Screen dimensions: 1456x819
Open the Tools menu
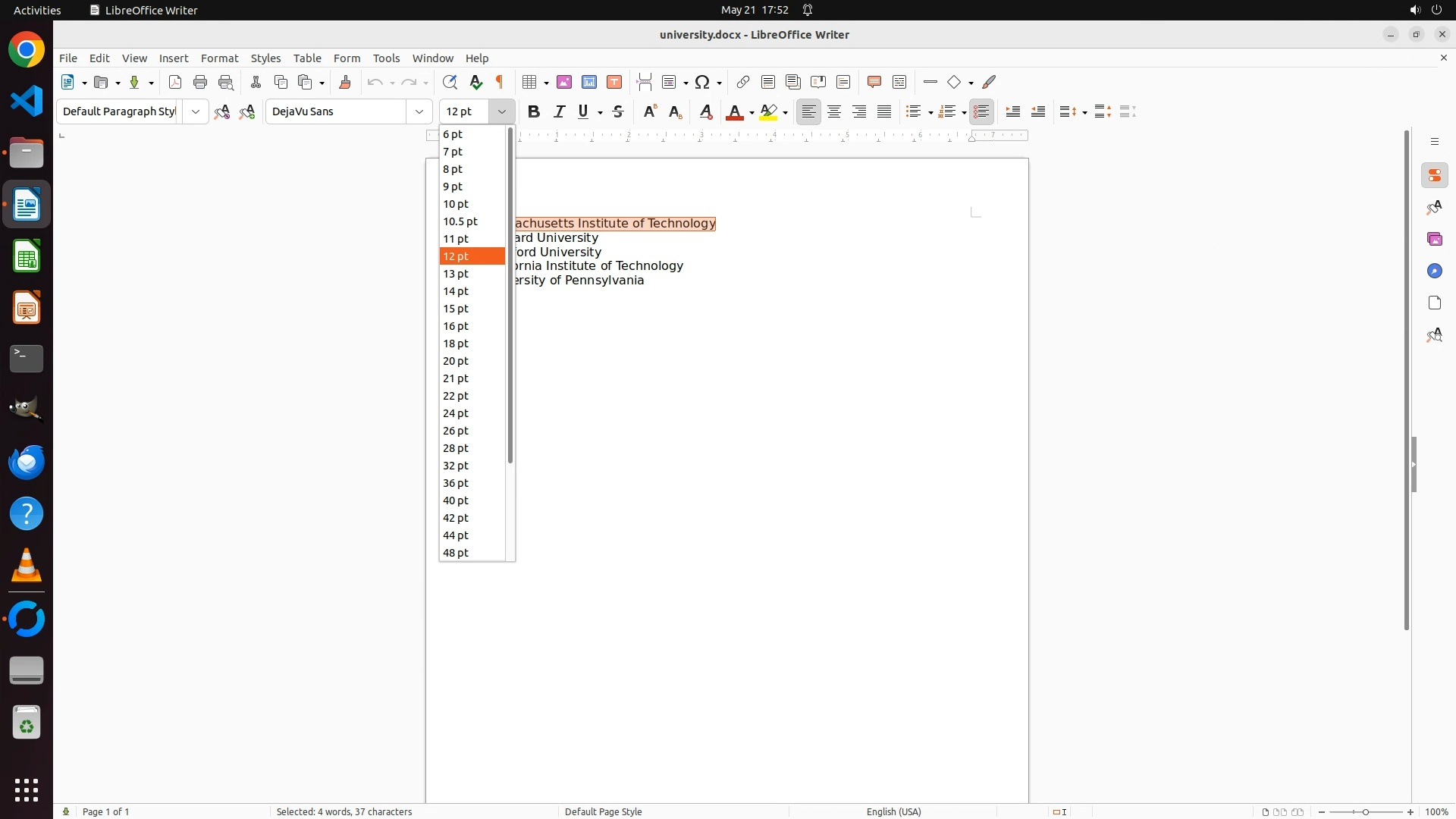coord(386,58)
